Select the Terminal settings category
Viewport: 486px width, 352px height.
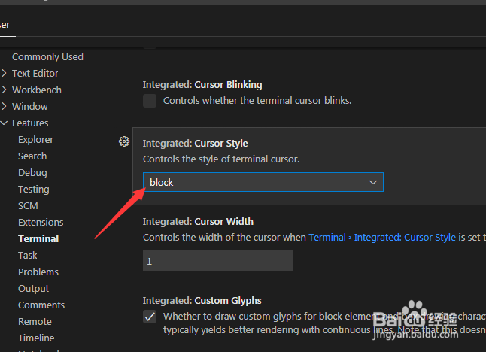pyautogui.click(x=38, y=238)
